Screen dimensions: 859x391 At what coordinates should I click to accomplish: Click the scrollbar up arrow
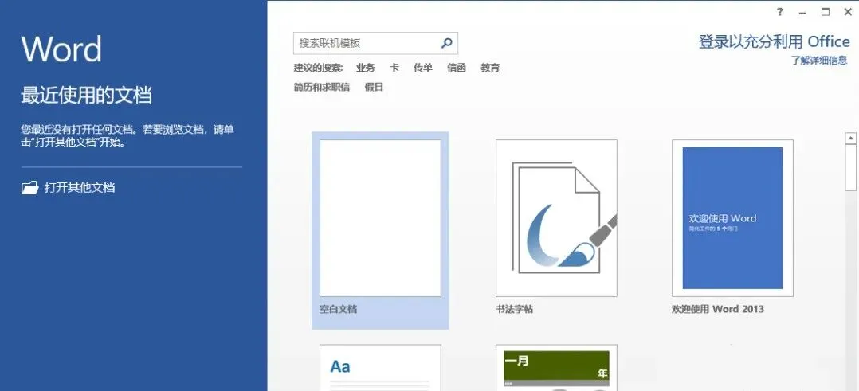pyautogui.click(x=850, y=139)
